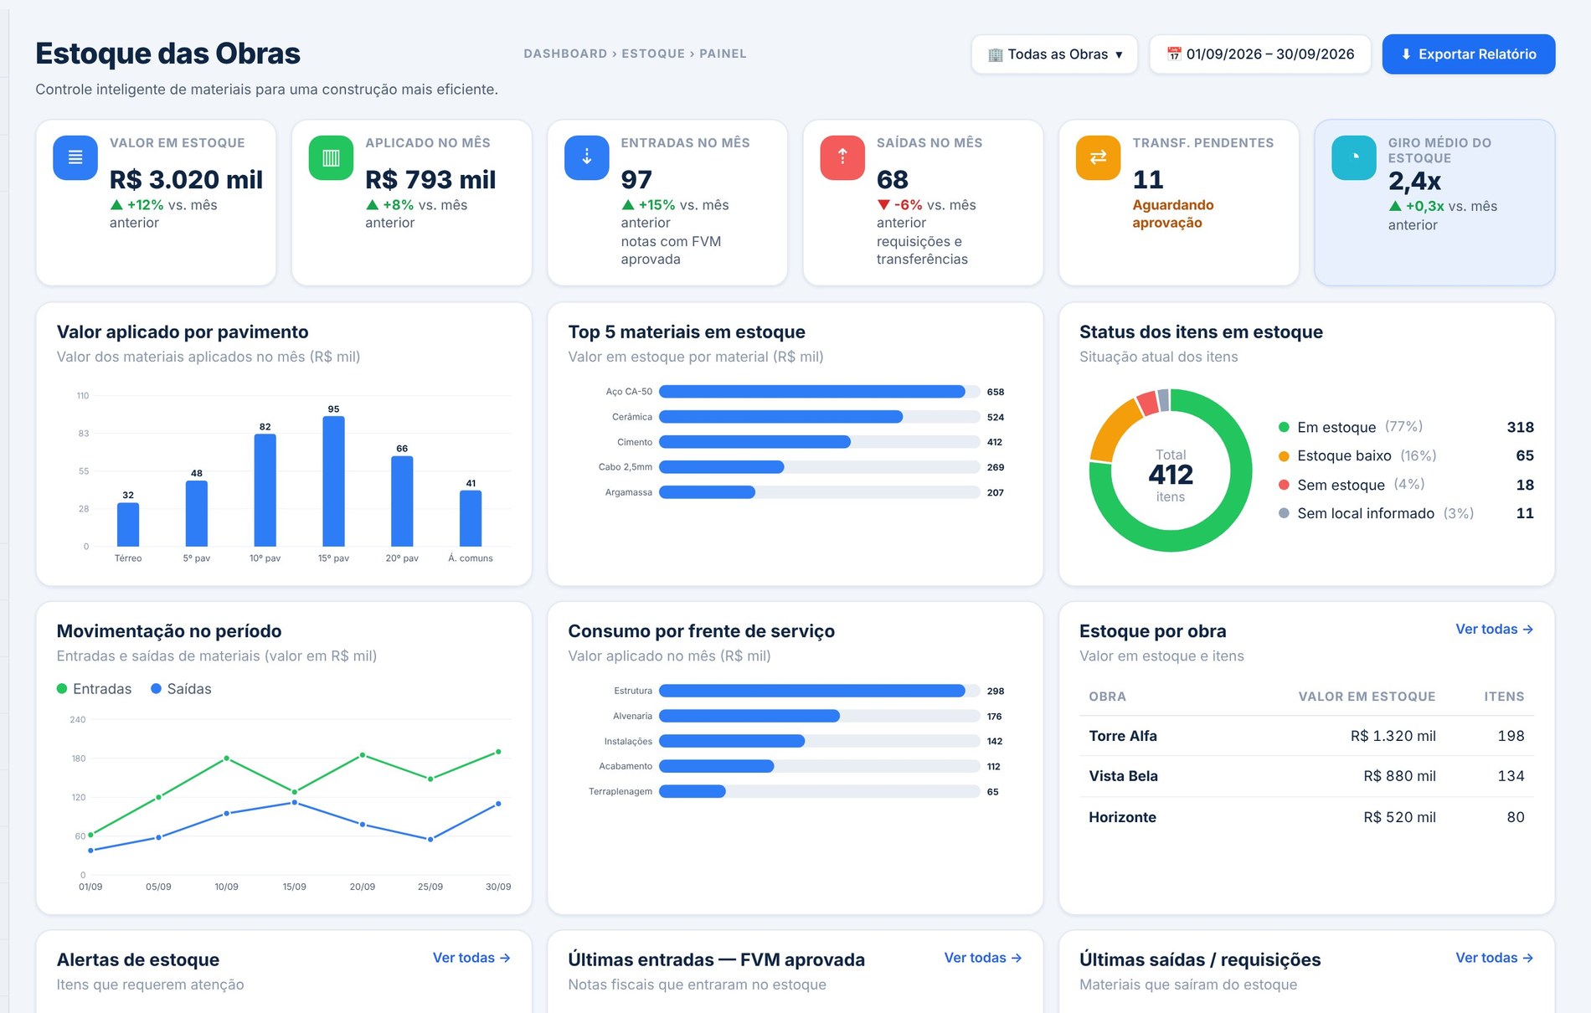Click the Total 412 itens donut center
This screenshot has width=1591, height=1013.
[x=1170, y=475]
